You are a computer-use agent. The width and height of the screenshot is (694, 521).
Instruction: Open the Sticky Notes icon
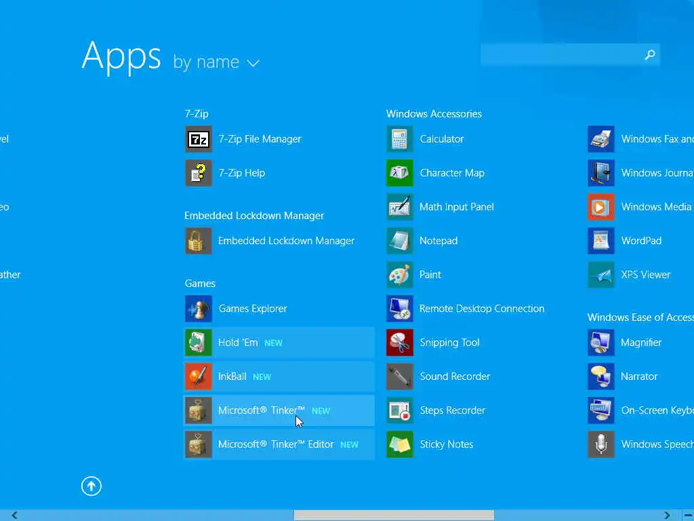(400, 444)
